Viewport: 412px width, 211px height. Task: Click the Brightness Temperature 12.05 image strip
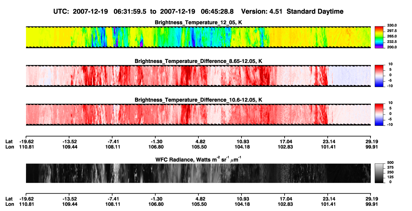[x=198, y=37]
